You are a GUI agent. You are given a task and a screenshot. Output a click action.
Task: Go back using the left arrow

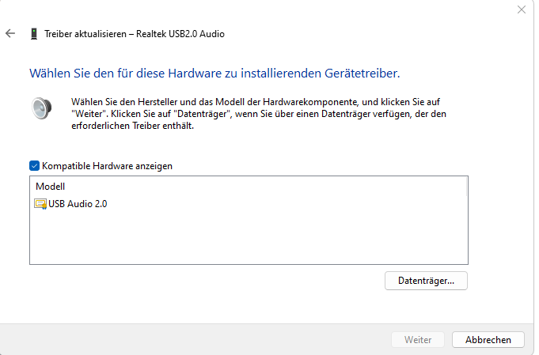pos(10,33)
